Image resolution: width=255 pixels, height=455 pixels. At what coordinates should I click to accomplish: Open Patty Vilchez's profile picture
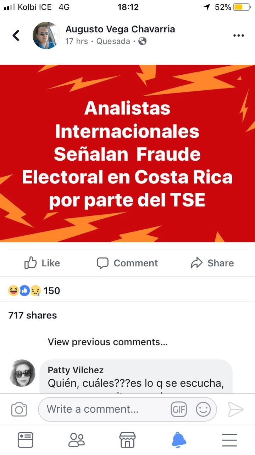[x=22, y=373]
